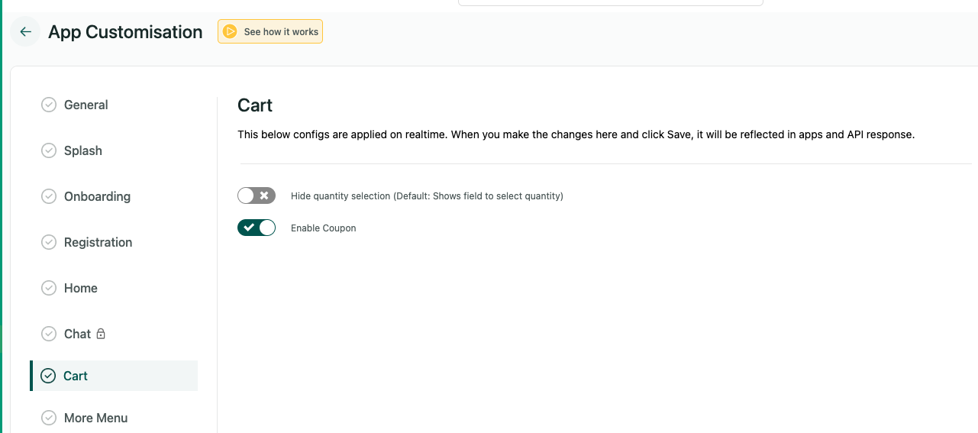Click the checkmark circle icon next to Home
Image resolution: width=978 pixels, height=433 pixels.
tap(49, 288)
